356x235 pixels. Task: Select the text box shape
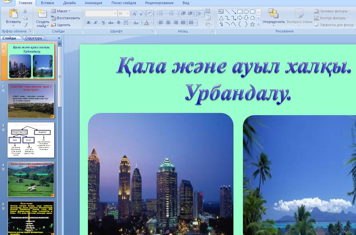click(x=221, y=11)
